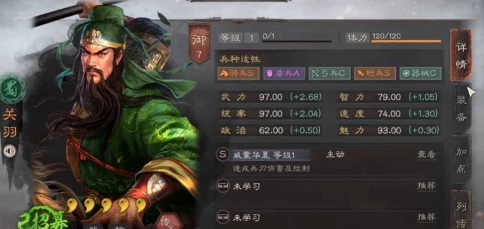The image size is (484, 229).
Task: Click the second empty skill slot icon
Action: [x=222, y=217]
